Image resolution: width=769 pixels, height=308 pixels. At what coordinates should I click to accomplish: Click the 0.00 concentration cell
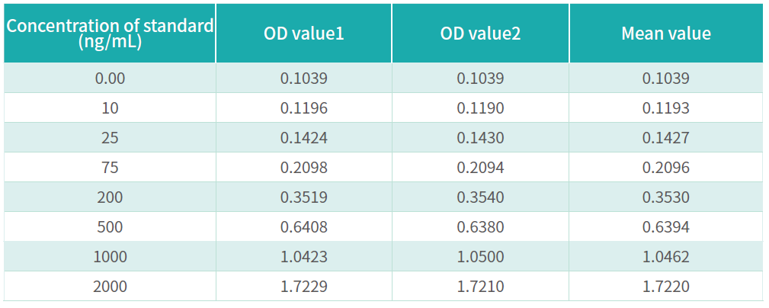pos(111,79)
